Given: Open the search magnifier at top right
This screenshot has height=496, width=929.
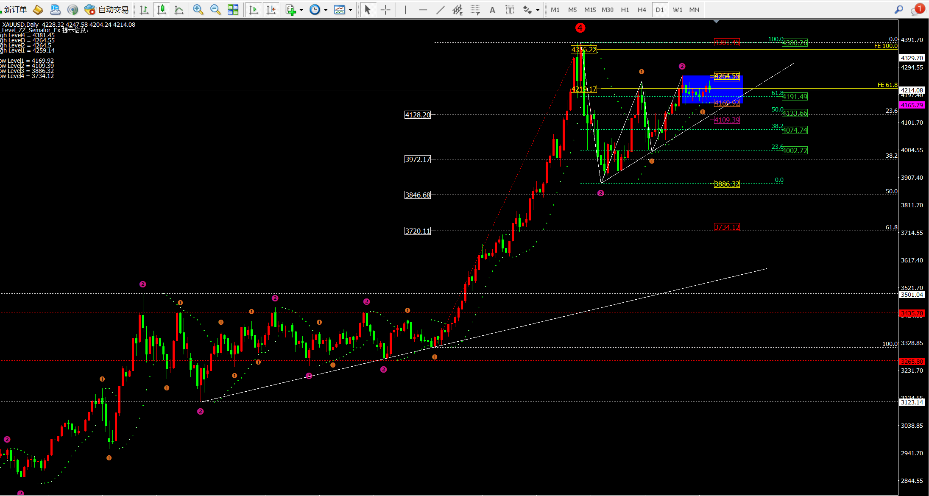Looking at the screenshot, I should coord(899,9).
